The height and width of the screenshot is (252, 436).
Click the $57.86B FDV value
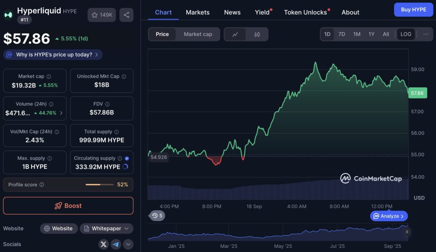point(102,112)
